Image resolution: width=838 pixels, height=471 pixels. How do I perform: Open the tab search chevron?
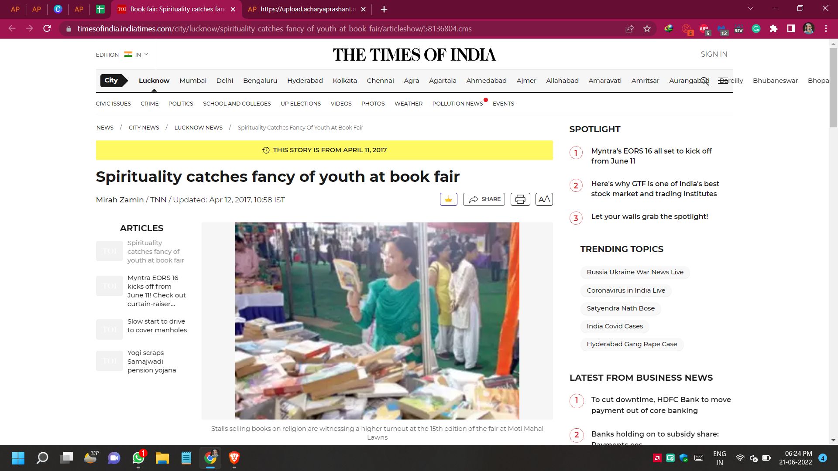pyautogui.click(x=750, y=9)
